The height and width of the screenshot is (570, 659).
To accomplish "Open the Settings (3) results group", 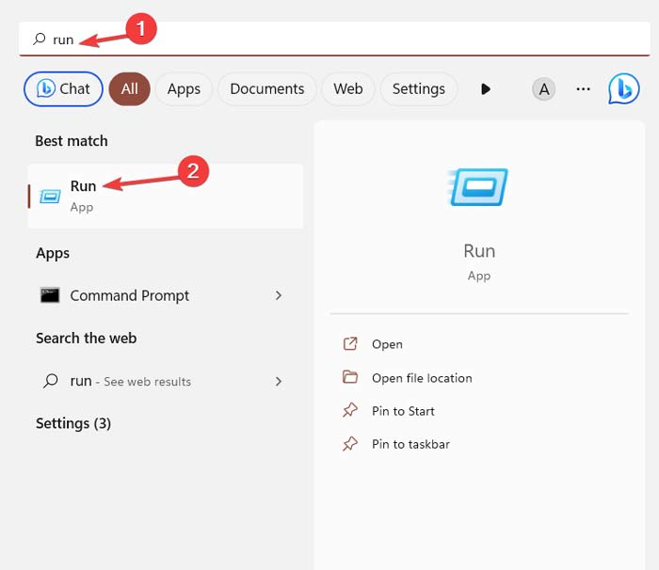I will pyautogui.click(x=73, y=423).
